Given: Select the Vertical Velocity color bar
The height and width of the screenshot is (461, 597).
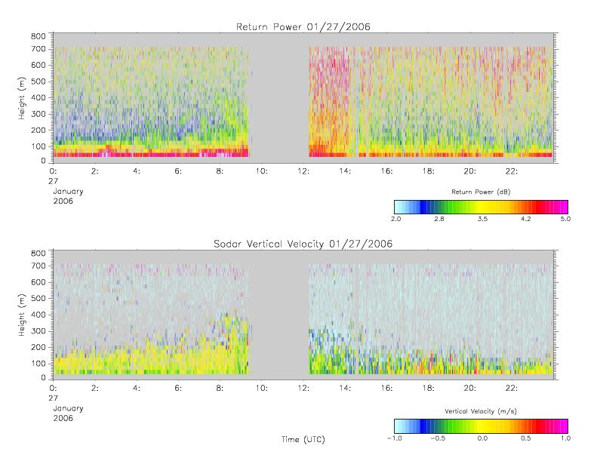Looking at the screenshot, I should [x=481, y=426].
